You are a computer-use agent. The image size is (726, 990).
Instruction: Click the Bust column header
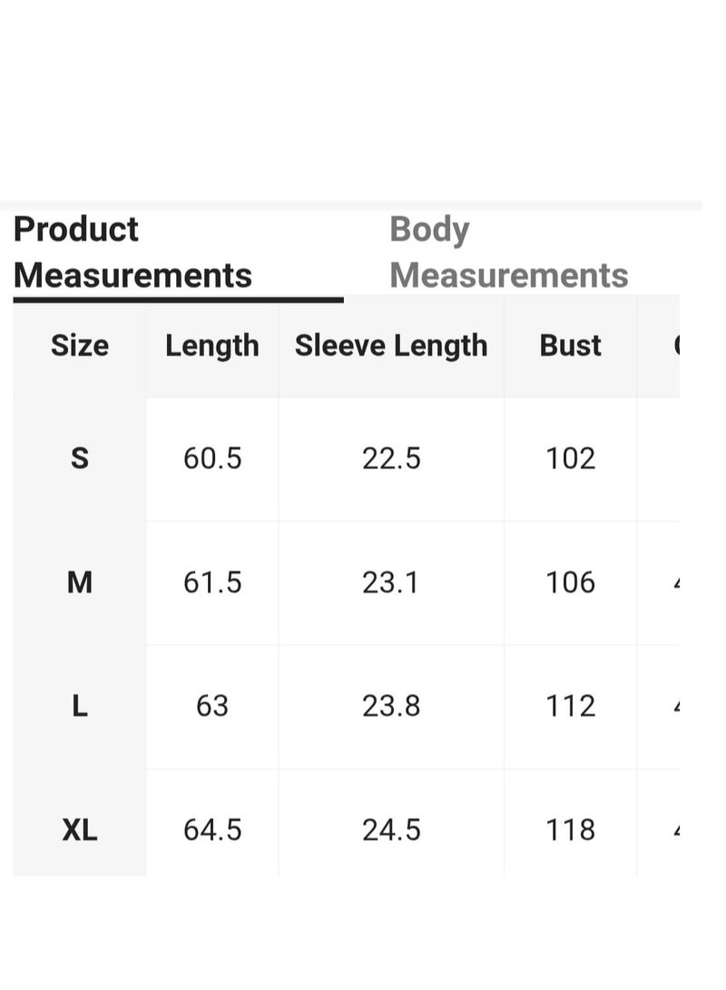(570, 346)
